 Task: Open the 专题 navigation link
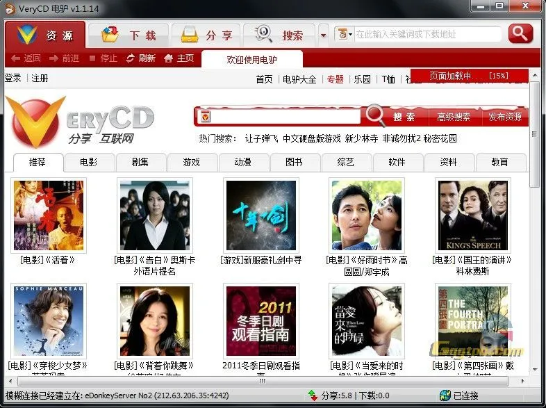pos(336,79)
